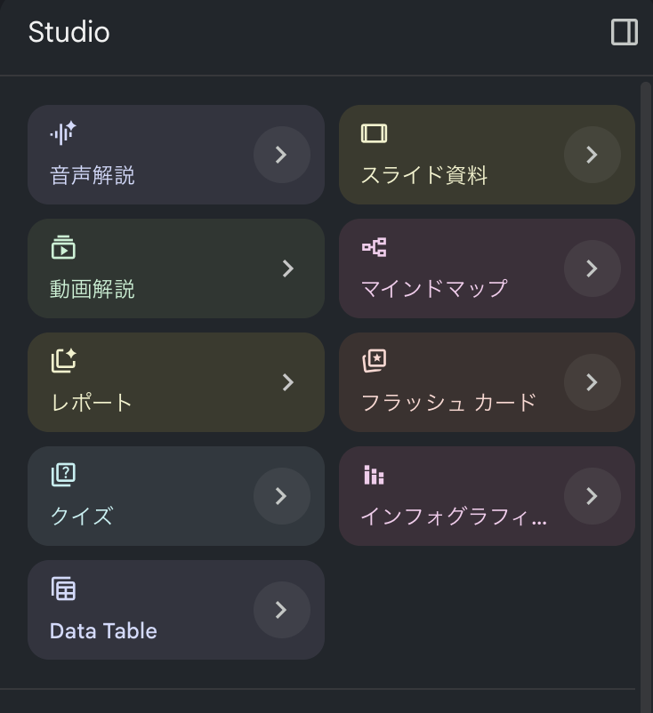Click the quiz question mark icon

(63, 475)
